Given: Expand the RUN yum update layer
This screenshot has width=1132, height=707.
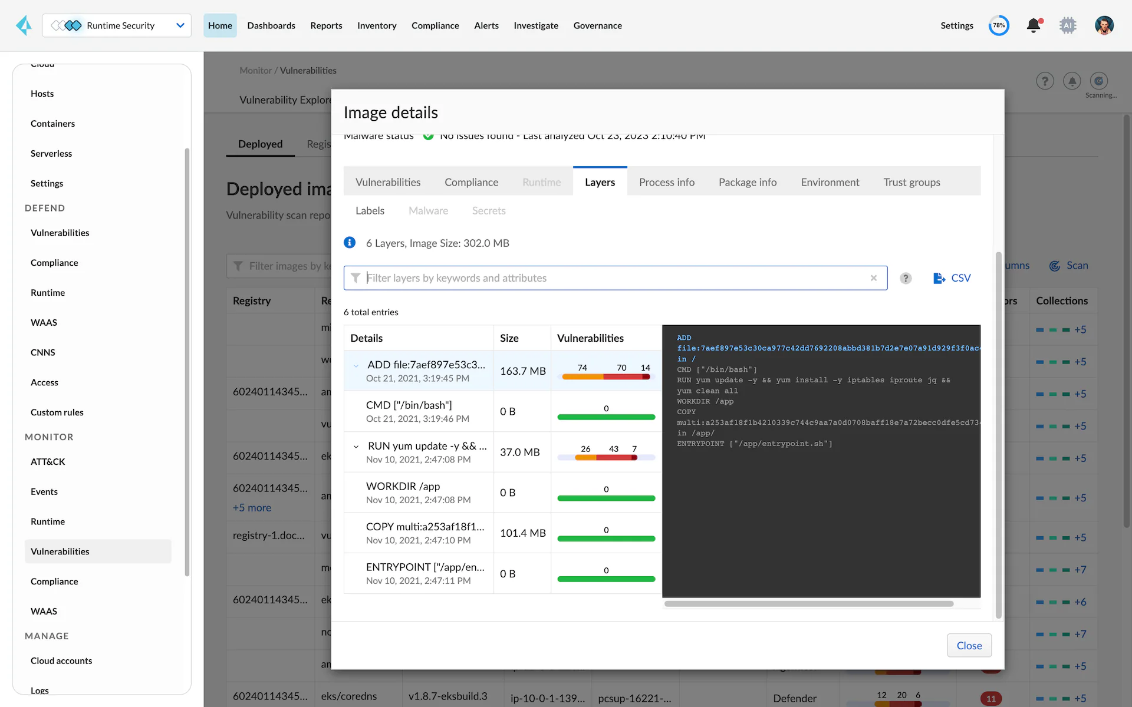Looking at the screenshot, I should click(x=356, y=447).
